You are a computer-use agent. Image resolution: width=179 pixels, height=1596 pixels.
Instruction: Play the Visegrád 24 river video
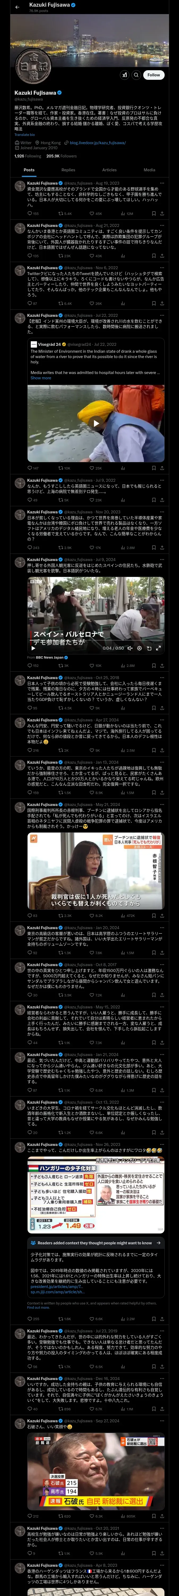click(x=96, y=423)
